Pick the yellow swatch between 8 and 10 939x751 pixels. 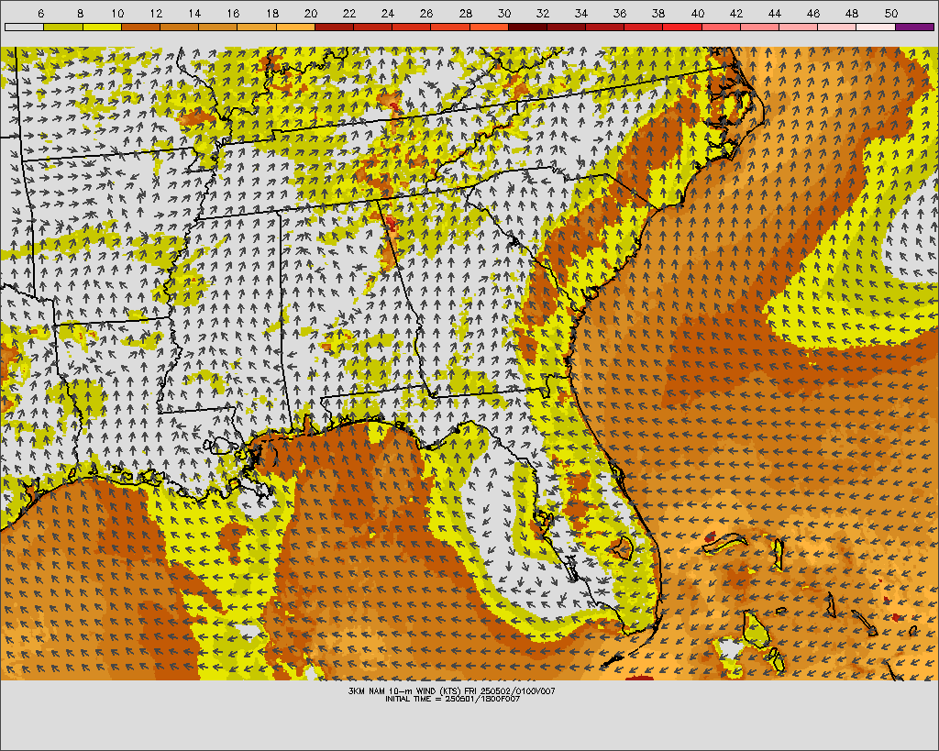tap(102, 27)
